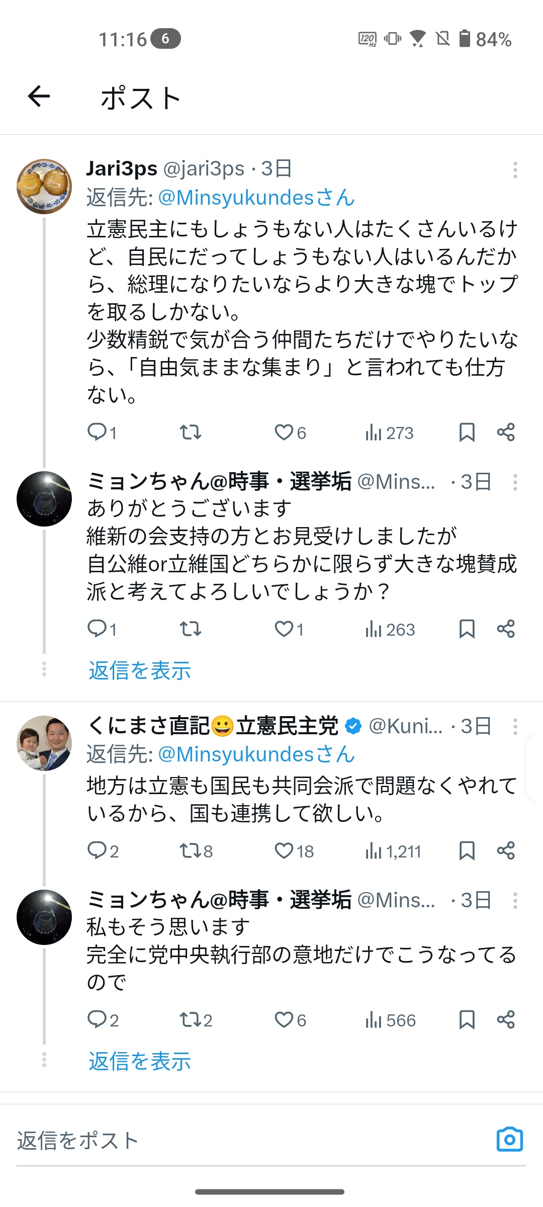Repost the Jari3ps reply
This screenshot has width=543, height=1207.
click(191, 433)
